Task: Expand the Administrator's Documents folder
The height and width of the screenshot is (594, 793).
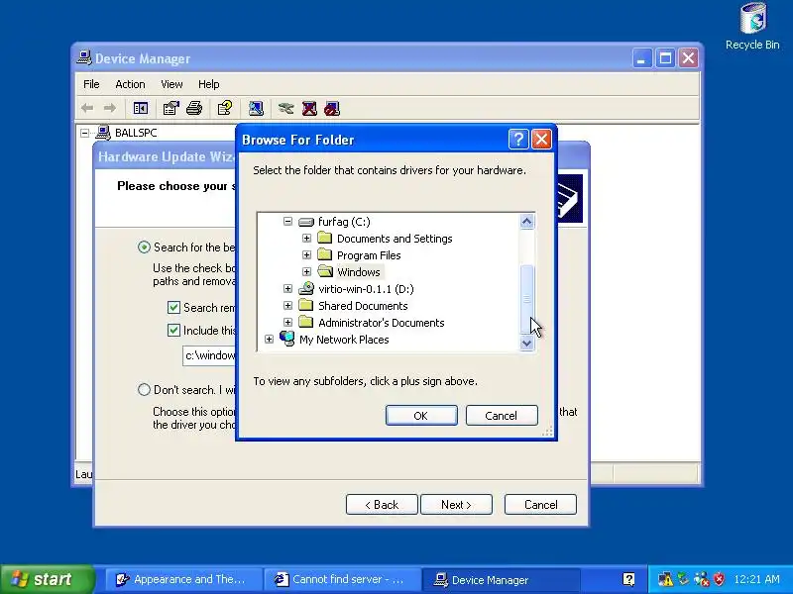Action: [x=287, y=322]
